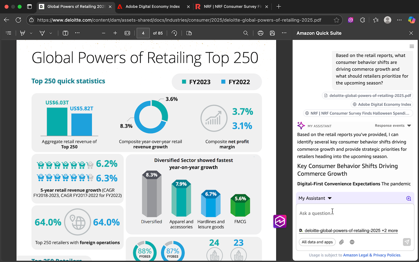Screen dimensions: 419x262
Task: Click the PDF rotate page icon
Action: tap(174, 33)
